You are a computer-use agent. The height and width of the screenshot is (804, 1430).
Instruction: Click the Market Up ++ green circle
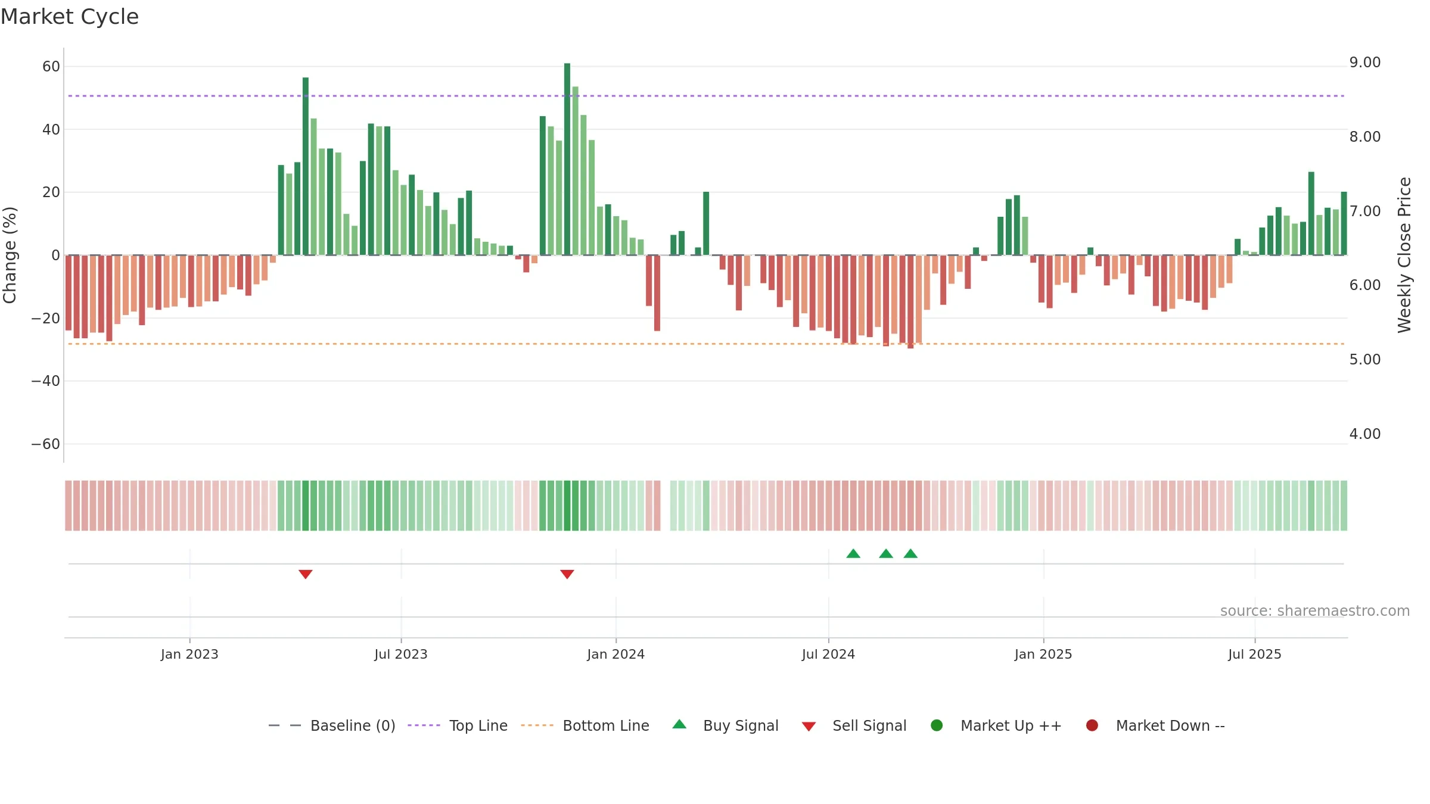click(x=937, y=725)
